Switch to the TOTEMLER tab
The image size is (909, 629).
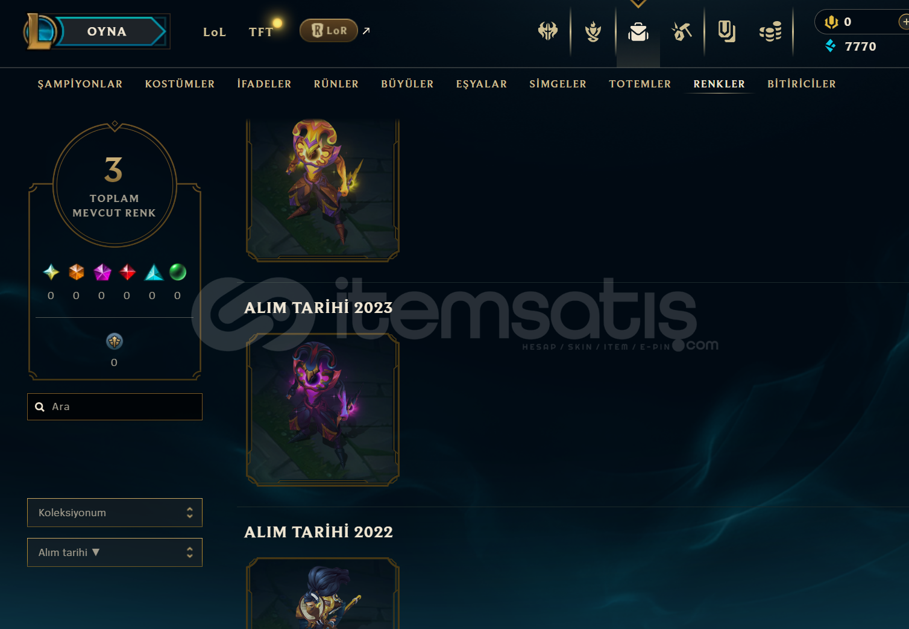tap(640, 84)
